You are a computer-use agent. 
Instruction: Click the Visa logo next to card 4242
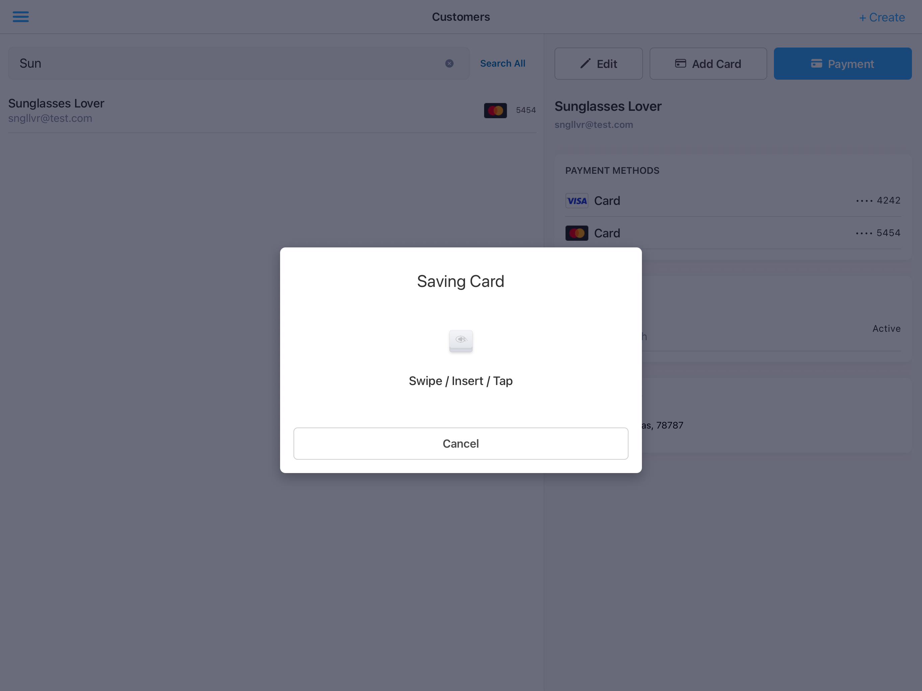point(577,200)
